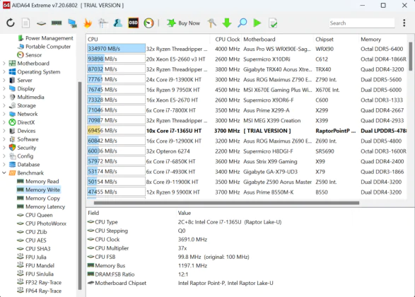415x297 pixels.
Task: Click the results list vertical scrollbar
Action: [x=411, y=56]
